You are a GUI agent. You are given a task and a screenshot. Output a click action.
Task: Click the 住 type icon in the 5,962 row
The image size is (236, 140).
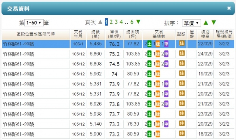[x=182, y=73]
